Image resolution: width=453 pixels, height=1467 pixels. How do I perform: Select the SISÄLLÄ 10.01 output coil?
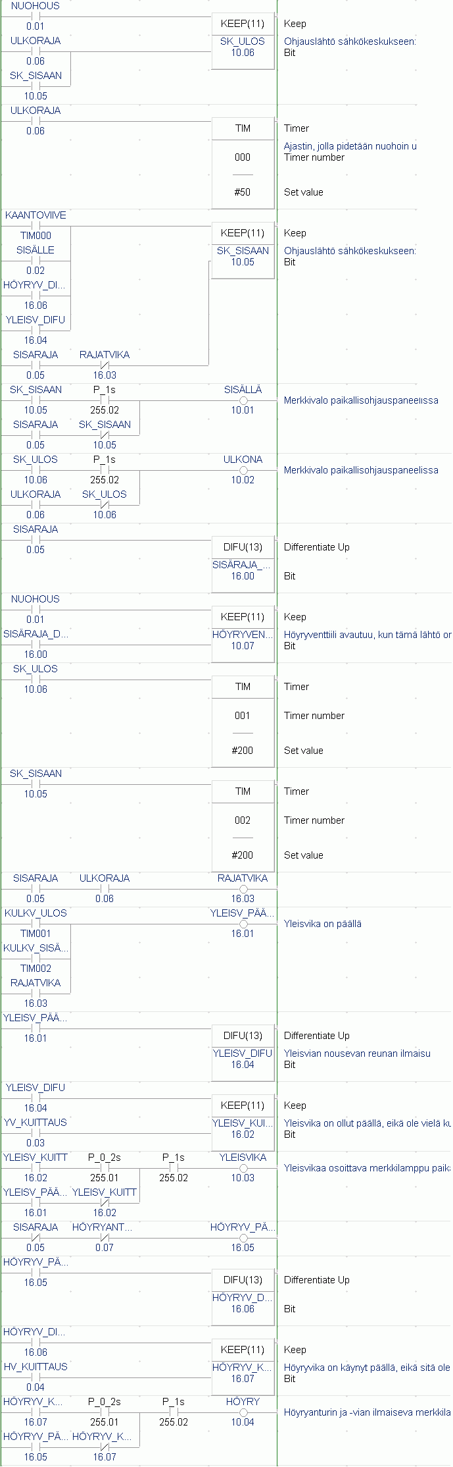[x=243, y=401]
